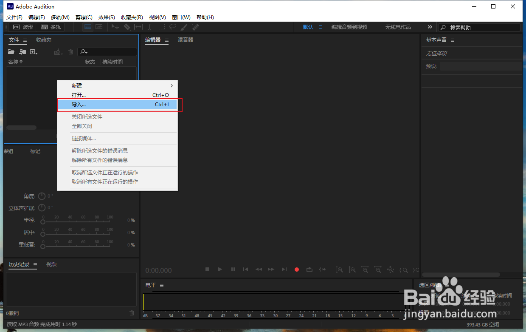Select the Time Selection tool
Viewport: 526px width, 332px height.
coord(150,27)
